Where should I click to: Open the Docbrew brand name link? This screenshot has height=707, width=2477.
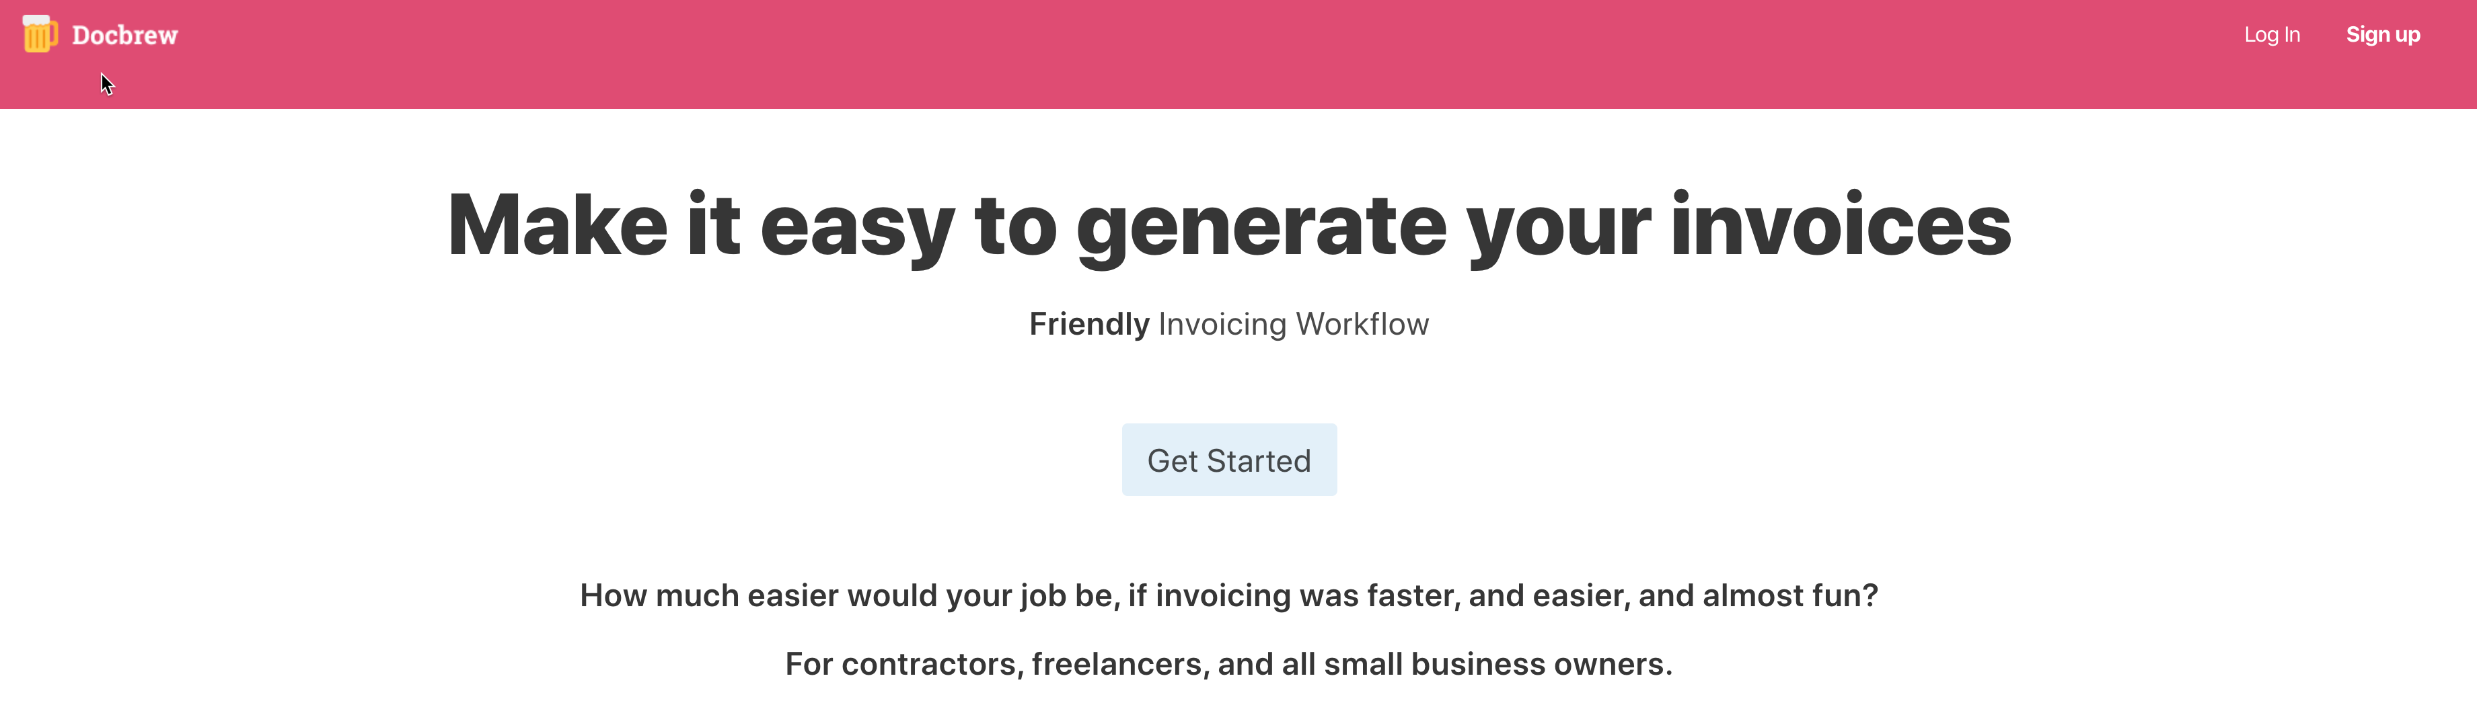pos(125,36)
